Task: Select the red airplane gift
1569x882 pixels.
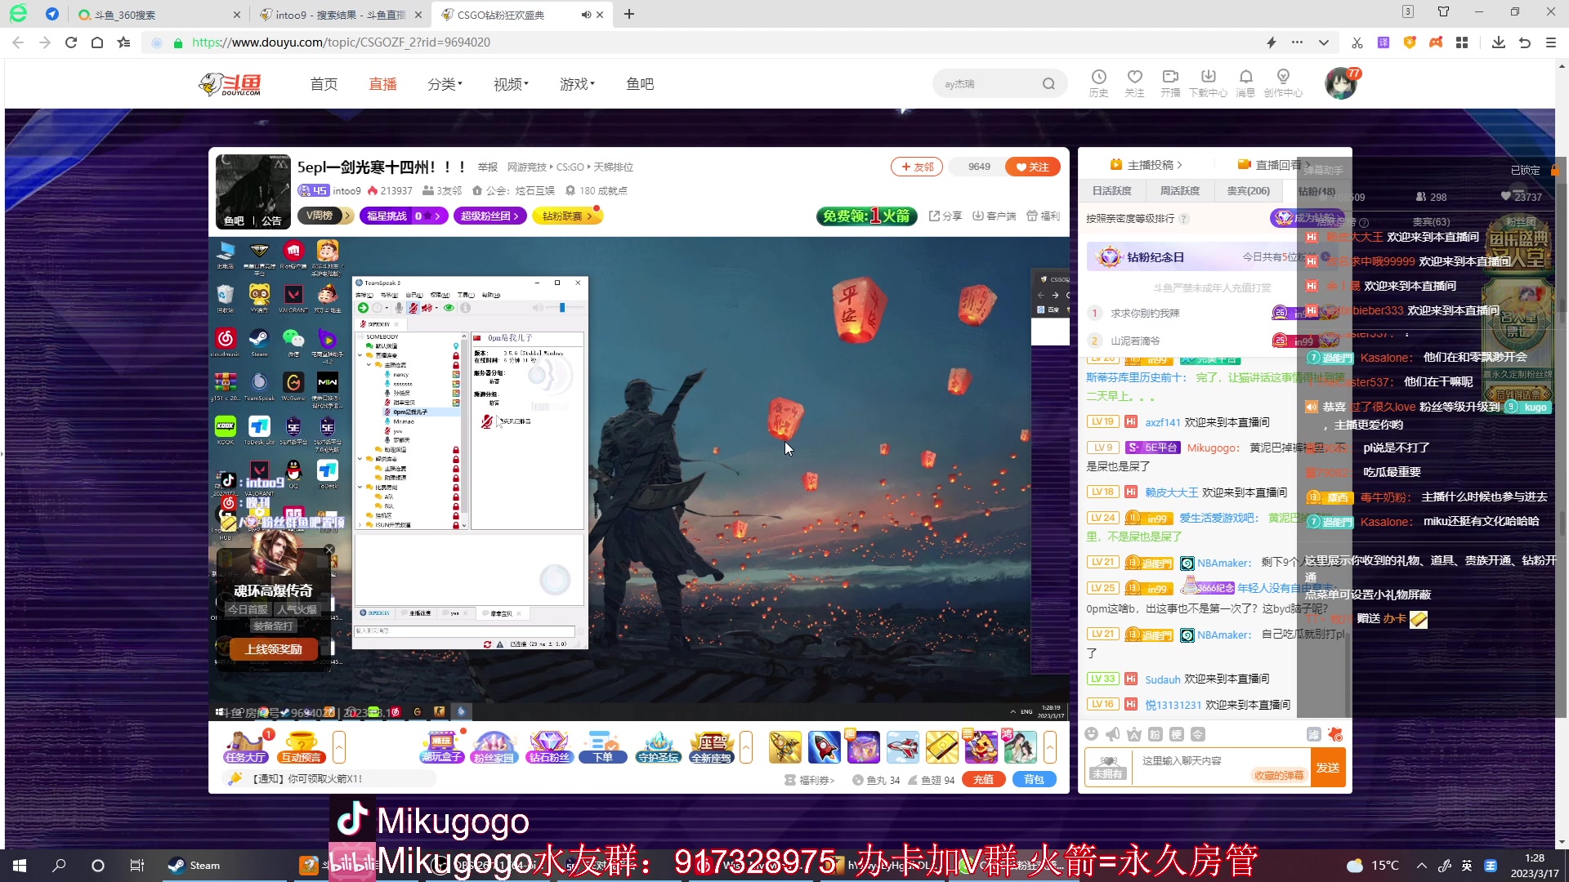Action: (902, 746)
